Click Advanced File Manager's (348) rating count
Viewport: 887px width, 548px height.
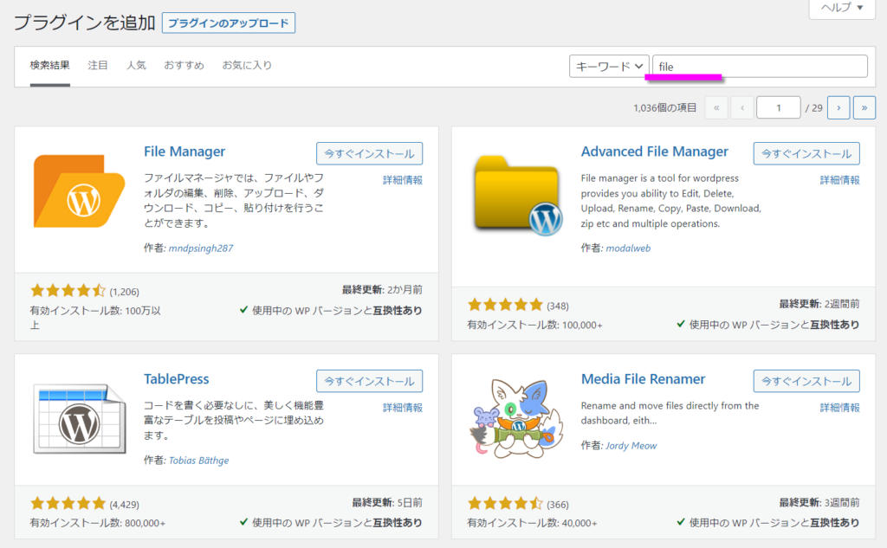[x=558, y=306]
